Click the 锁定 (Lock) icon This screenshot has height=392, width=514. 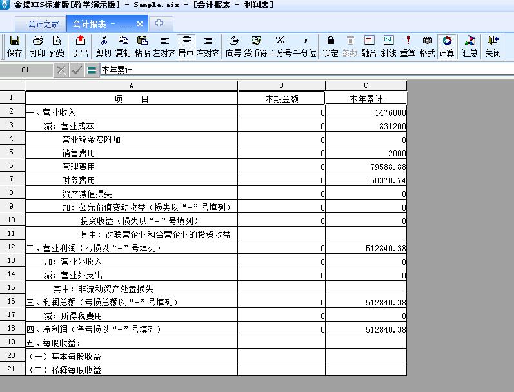point(330,46)
